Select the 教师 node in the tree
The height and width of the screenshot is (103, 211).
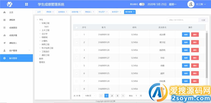click(41, 59)
